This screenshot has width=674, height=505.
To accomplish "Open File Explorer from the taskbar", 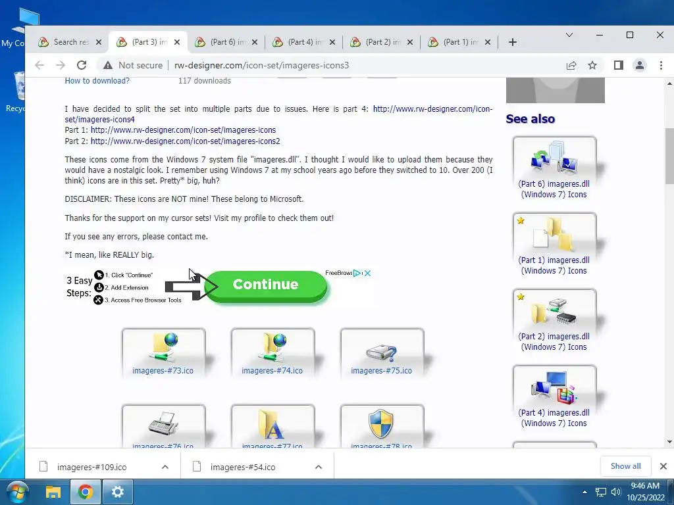I will click(x=53, y=492).
